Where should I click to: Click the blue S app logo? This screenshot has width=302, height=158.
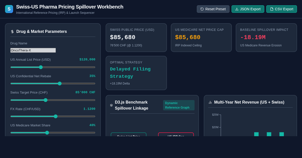click(9, 9)
